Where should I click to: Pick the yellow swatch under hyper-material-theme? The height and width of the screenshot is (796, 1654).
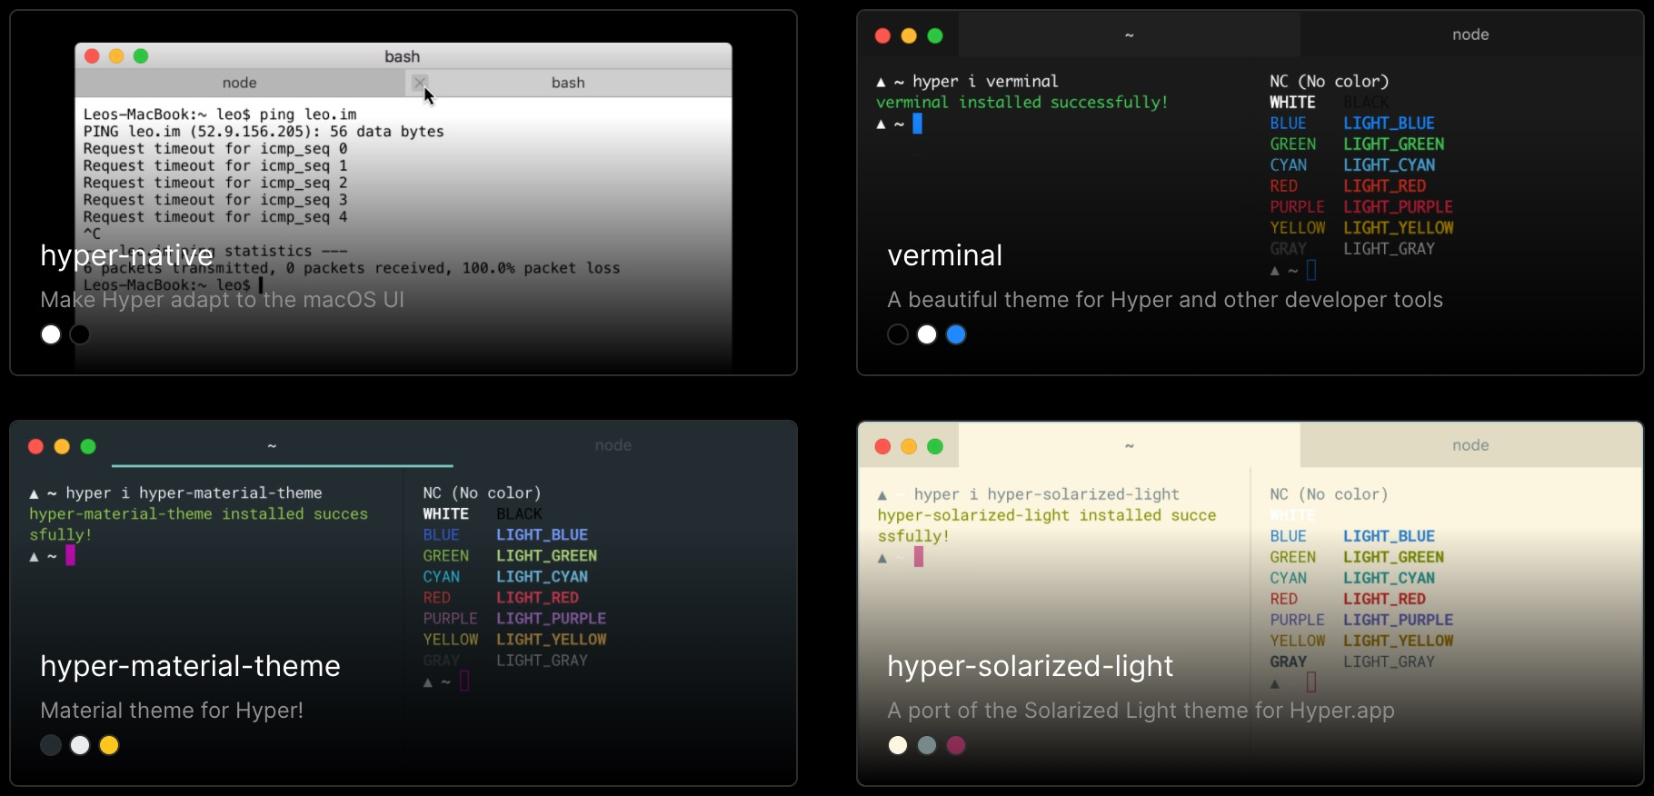point(109,745)
